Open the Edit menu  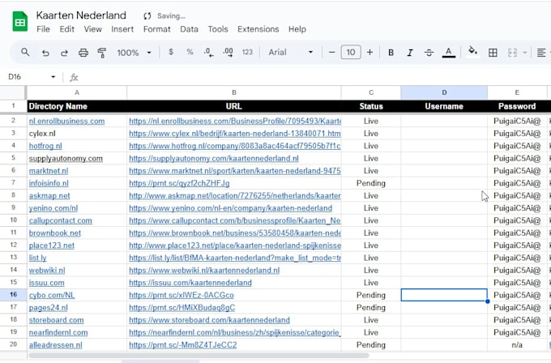point(66,29)
